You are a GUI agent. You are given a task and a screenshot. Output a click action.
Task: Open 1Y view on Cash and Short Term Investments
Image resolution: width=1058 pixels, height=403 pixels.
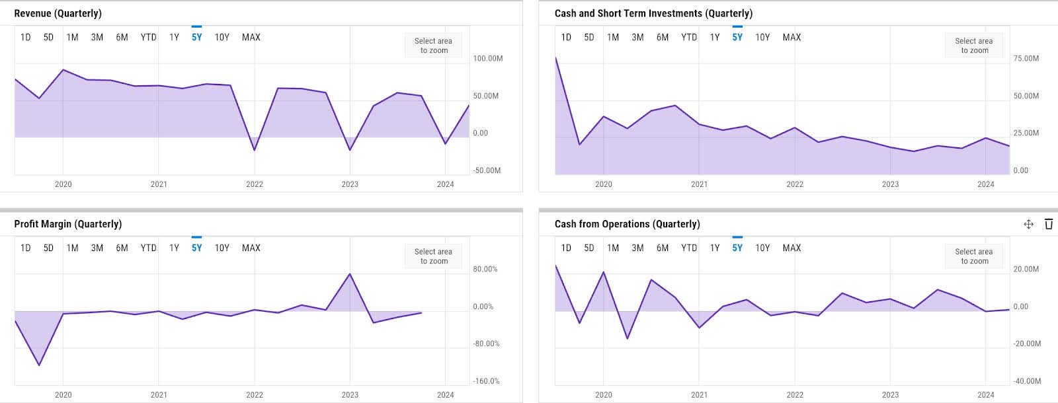click(713, 38)
